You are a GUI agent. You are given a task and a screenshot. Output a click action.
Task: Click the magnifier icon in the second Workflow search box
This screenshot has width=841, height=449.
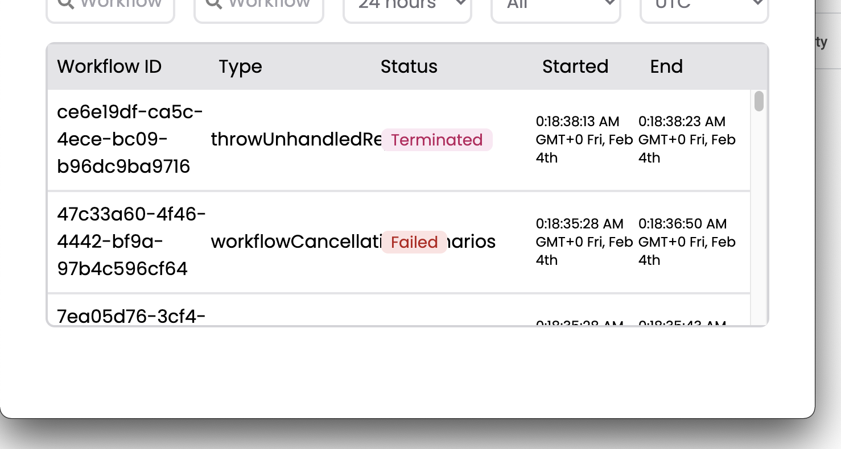click(214, 4)
